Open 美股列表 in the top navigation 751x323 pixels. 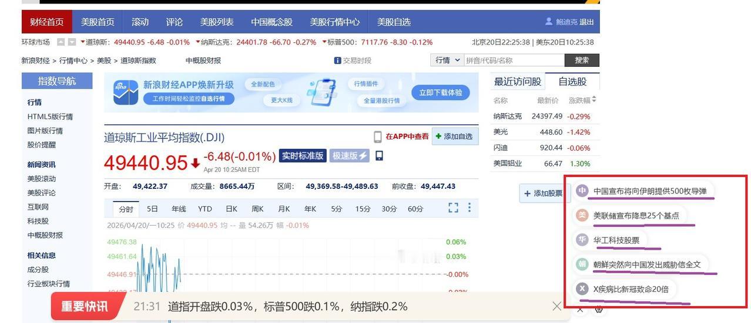point(217,22)
